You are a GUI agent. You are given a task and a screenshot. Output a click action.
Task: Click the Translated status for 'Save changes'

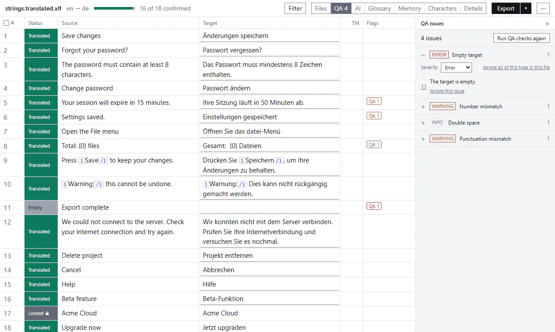41,36
